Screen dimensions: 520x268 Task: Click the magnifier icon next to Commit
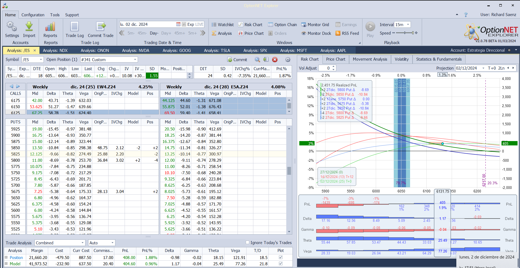[x=257, y=60]
